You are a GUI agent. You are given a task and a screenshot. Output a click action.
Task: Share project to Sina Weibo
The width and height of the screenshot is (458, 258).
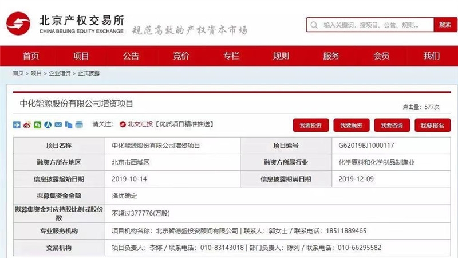27,124
